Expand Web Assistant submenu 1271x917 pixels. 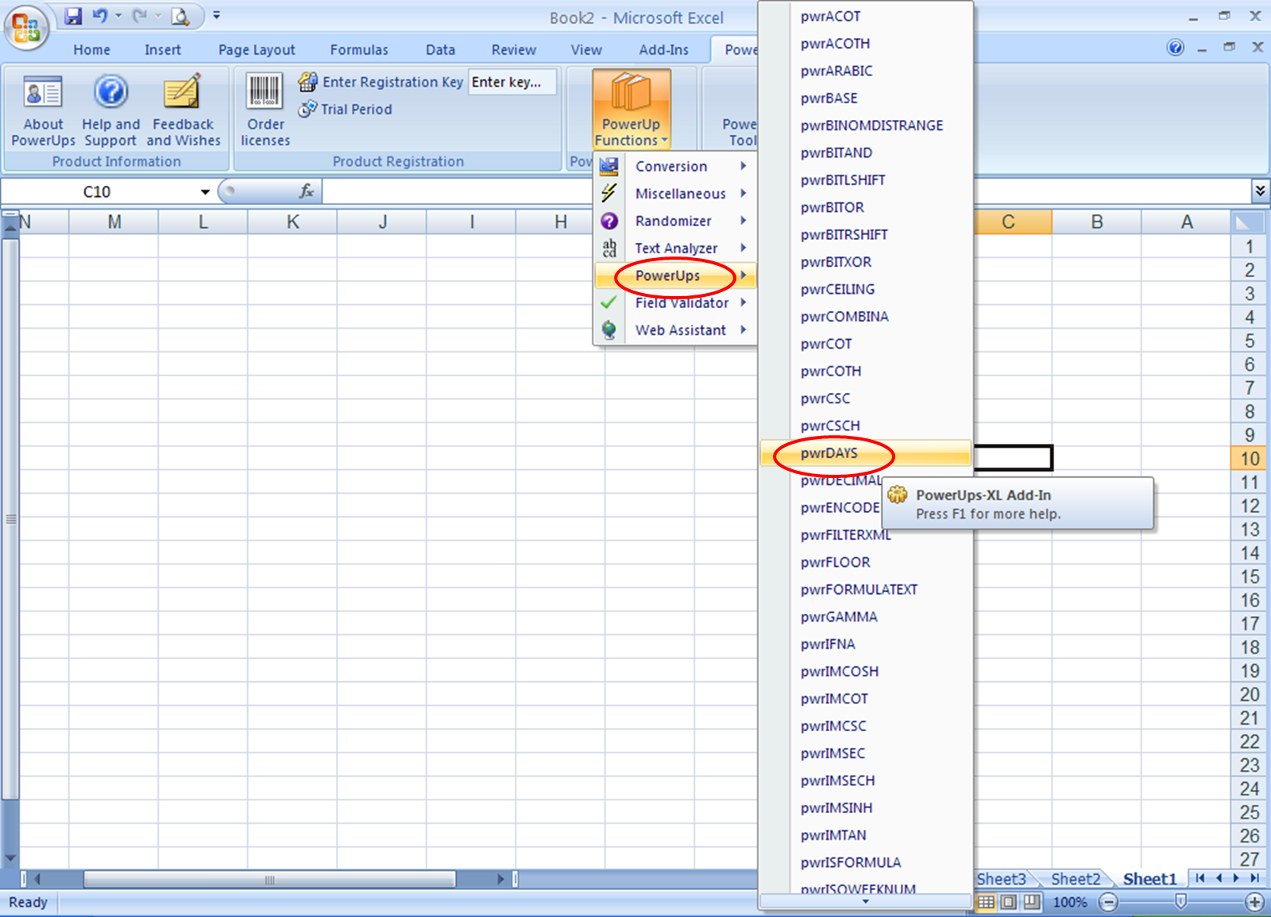674,329
